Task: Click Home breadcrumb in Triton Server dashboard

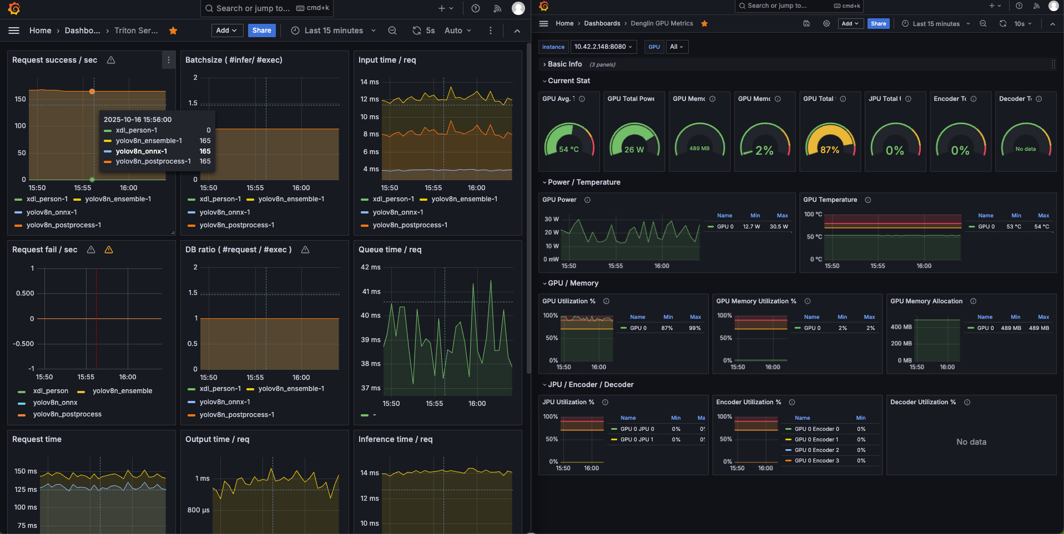Action: (40, 30)
